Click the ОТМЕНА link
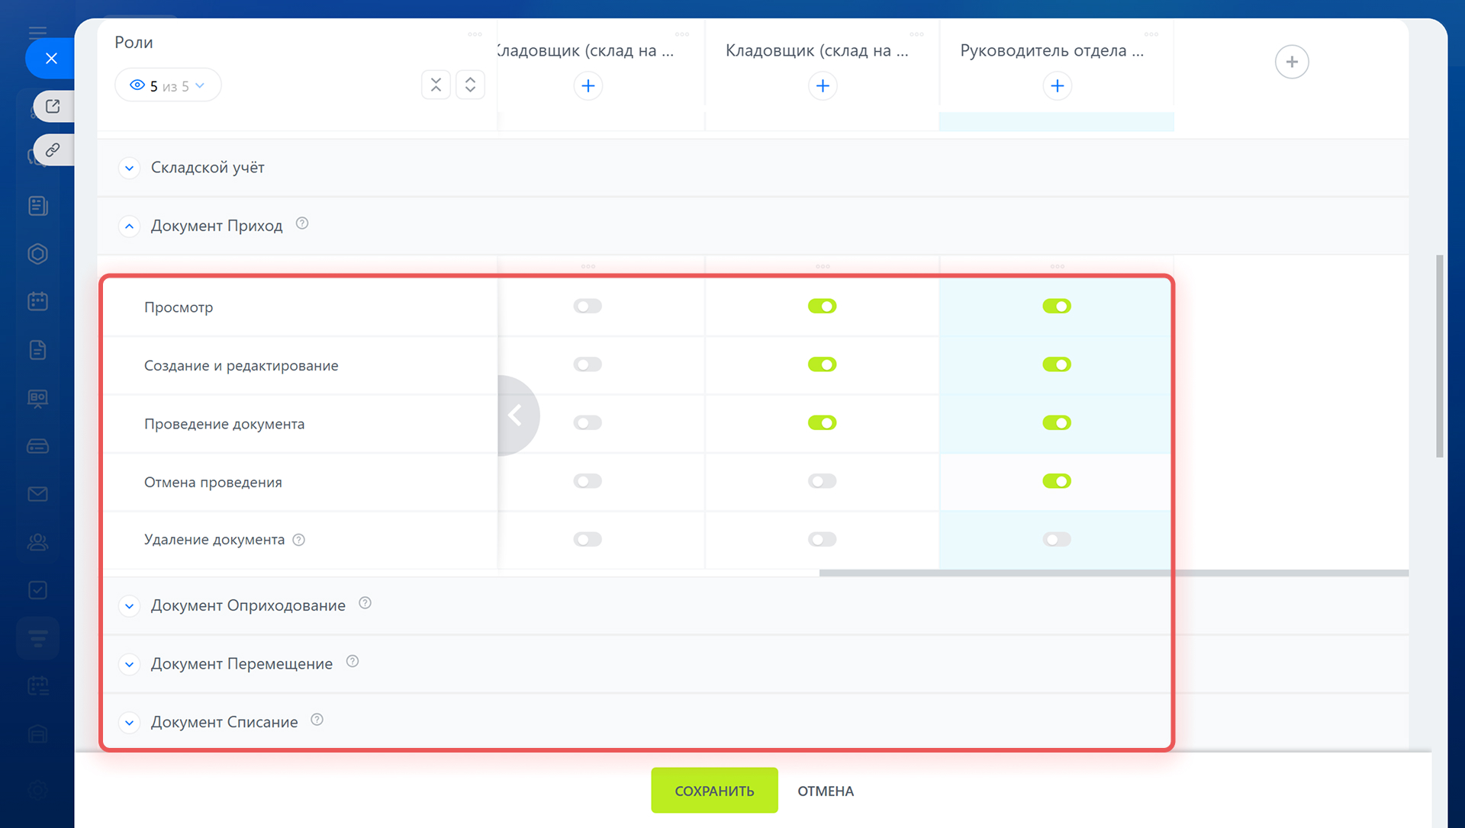1465x828 pixels. click(x=825, y=791)
